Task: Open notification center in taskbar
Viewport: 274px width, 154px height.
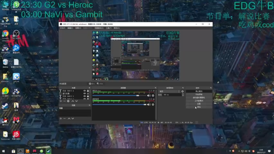Action: tap(269, 151)
